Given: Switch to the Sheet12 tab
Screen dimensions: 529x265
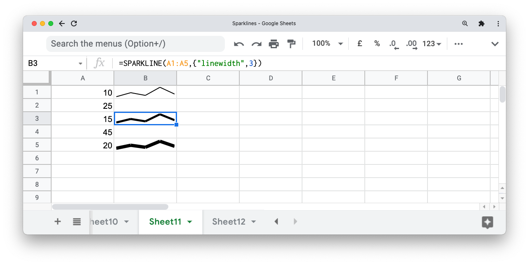Looking at the screenshot, I should [x=228, y=221].
